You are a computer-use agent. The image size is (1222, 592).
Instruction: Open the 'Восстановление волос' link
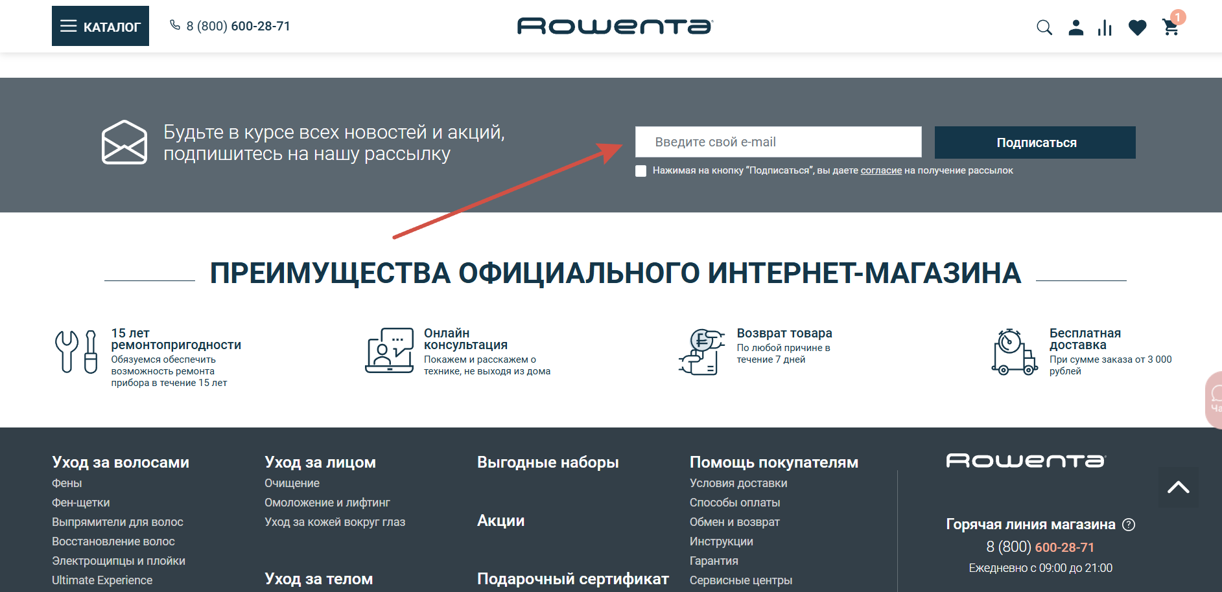coord(113,541)
